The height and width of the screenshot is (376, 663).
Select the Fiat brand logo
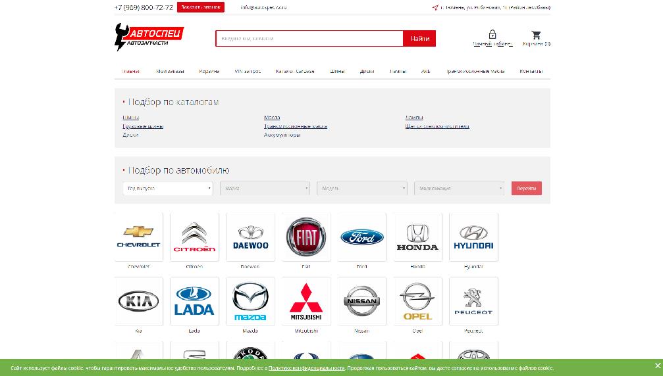coord(306,237)
